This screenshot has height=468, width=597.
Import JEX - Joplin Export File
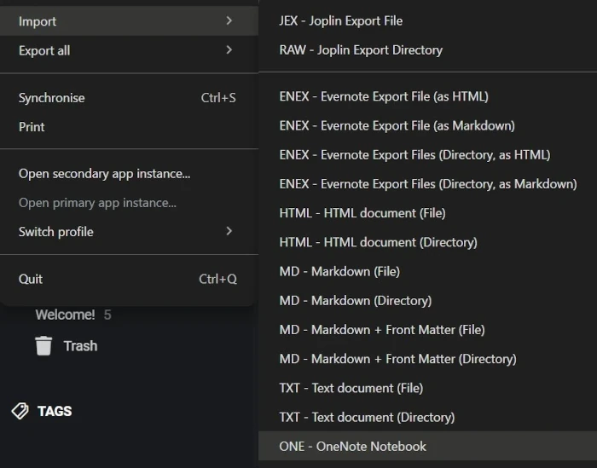click(427, 20)
